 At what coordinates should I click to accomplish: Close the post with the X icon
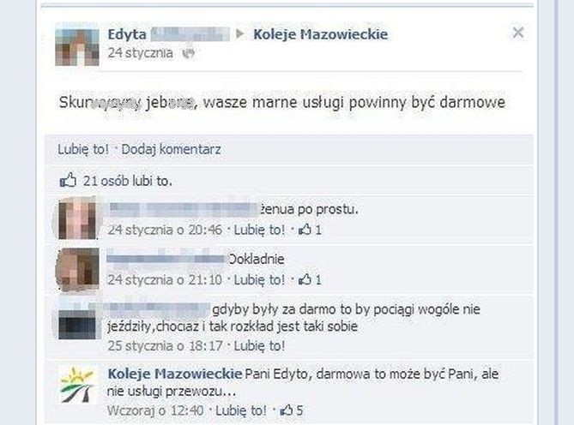coord(517,33)
